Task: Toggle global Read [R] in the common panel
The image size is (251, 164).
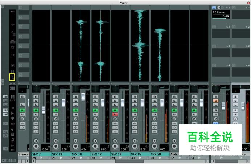Action: [5, 110]
